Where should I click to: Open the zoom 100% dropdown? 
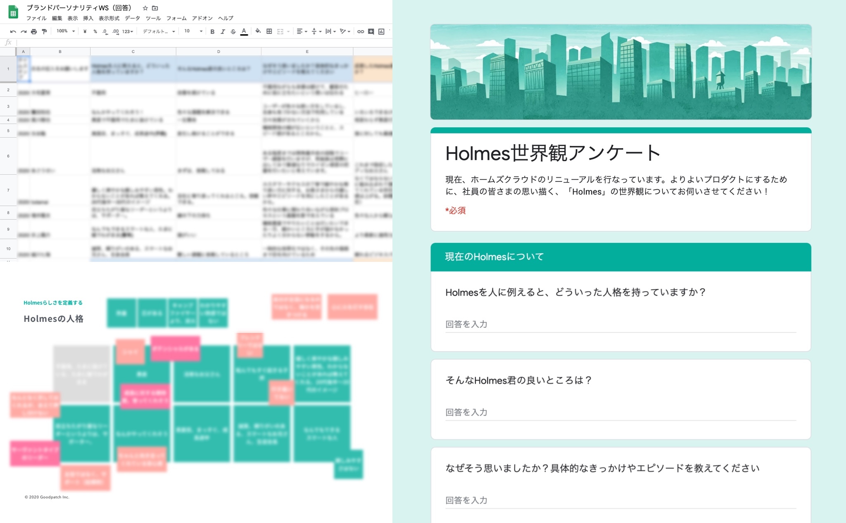coord(66,31)
